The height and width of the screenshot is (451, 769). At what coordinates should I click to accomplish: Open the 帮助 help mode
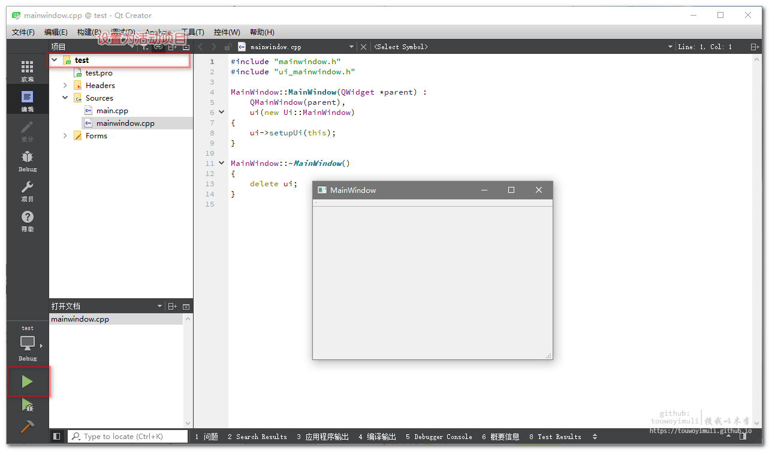pyautogui.click(x=28, y=220)
